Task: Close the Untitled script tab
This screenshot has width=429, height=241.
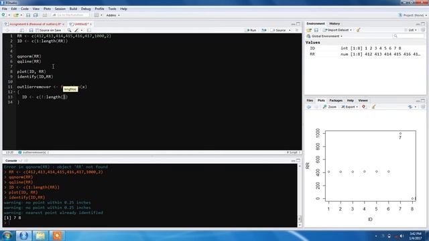Action: (x=90, y=24)
